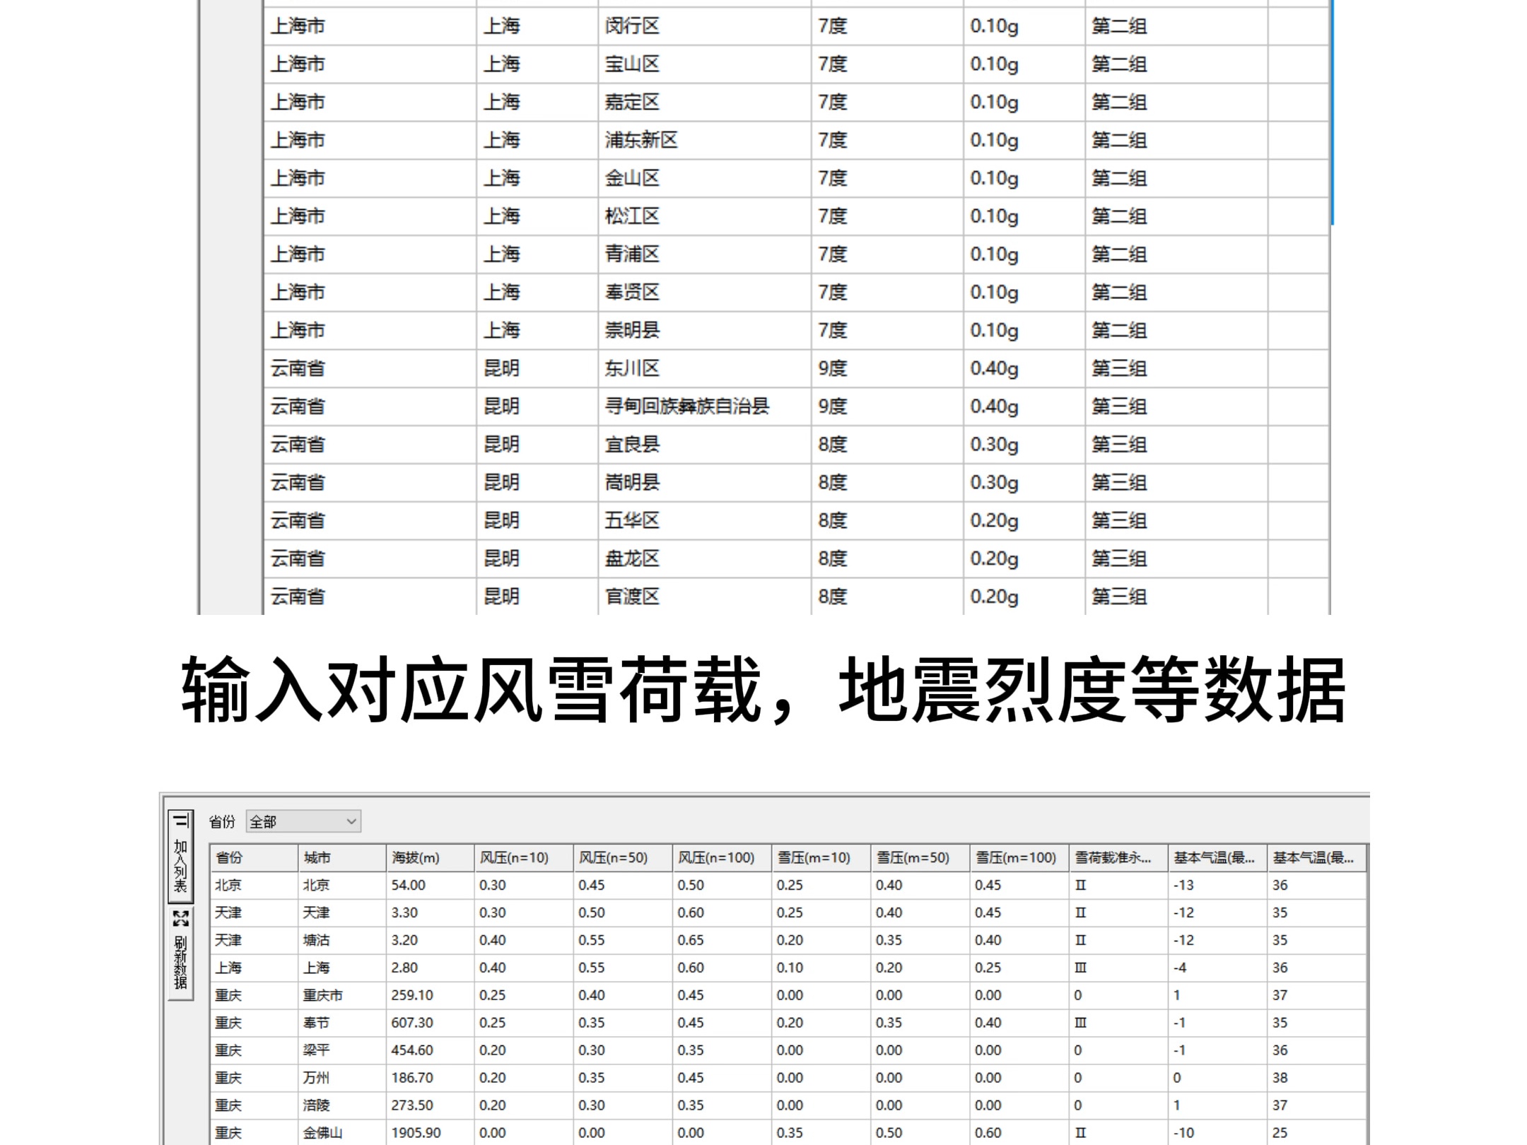
Task: Click temperature -4 in the 上海 row
Action: tap(1180, 968)
